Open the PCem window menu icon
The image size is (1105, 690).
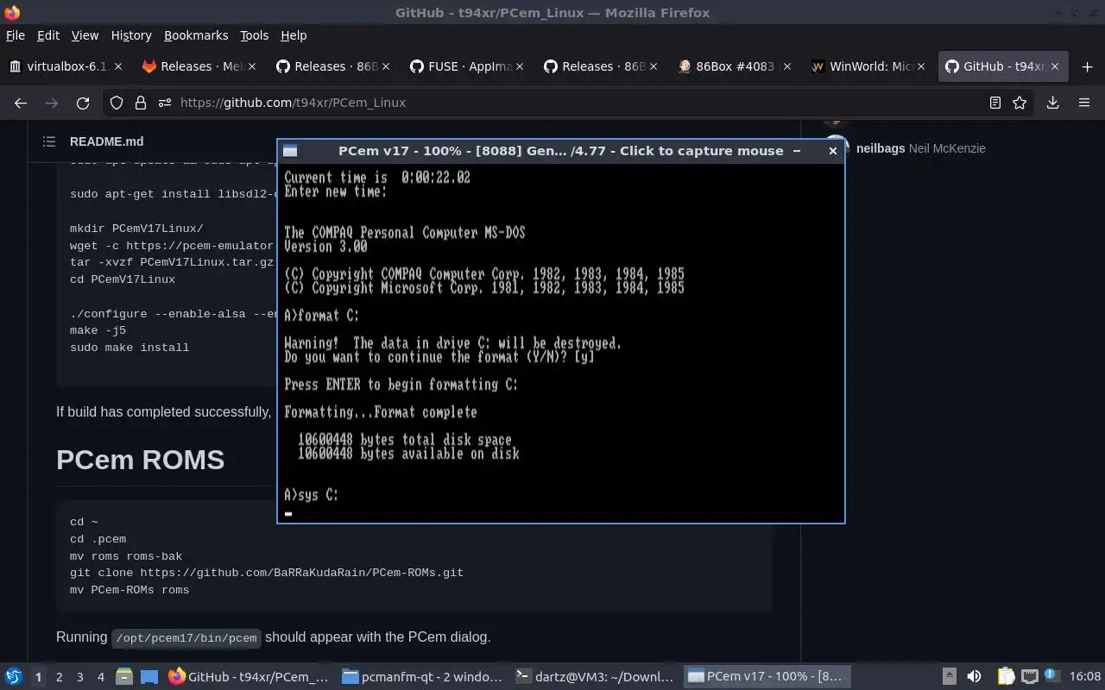(290, 151)
